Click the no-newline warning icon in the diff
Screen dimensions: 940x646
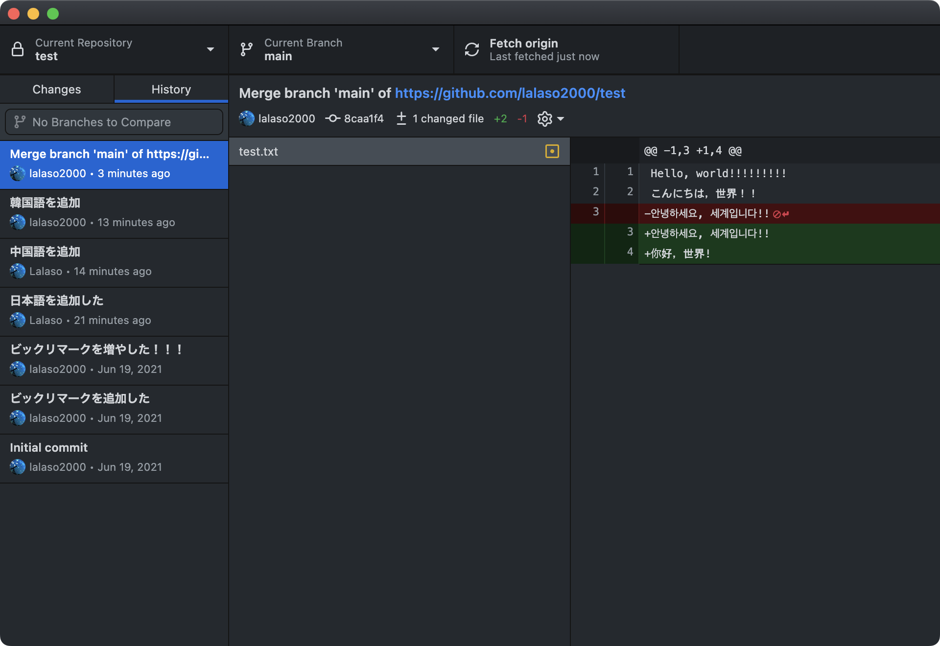[780, 214]
